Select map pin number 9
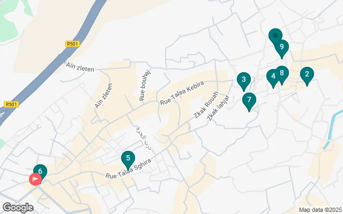 [x=282, y=49]
